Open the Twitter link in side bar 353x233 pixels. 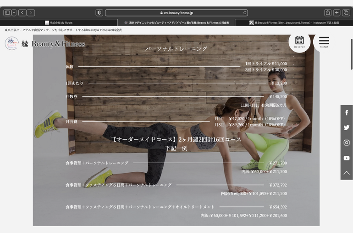pyautogui.click(x=347, y=127)
